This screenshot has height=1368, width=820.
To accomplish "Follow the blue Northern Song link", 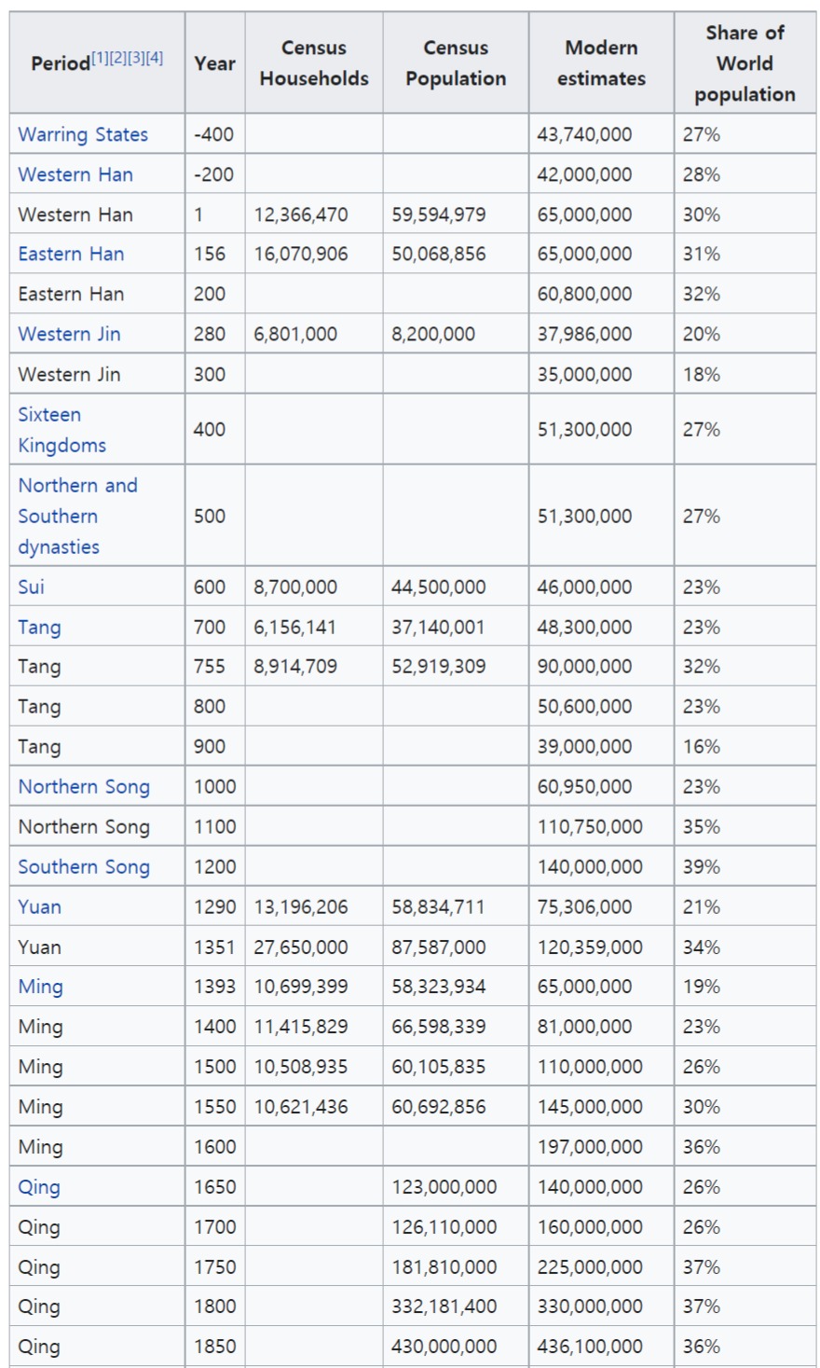I will (84, 786).
